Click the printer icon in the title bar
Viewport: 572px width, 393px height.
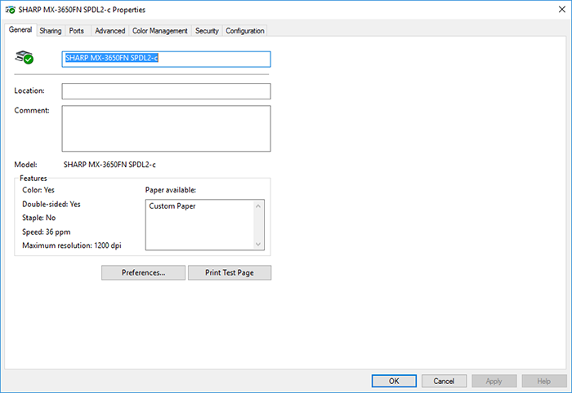(10, 10)
